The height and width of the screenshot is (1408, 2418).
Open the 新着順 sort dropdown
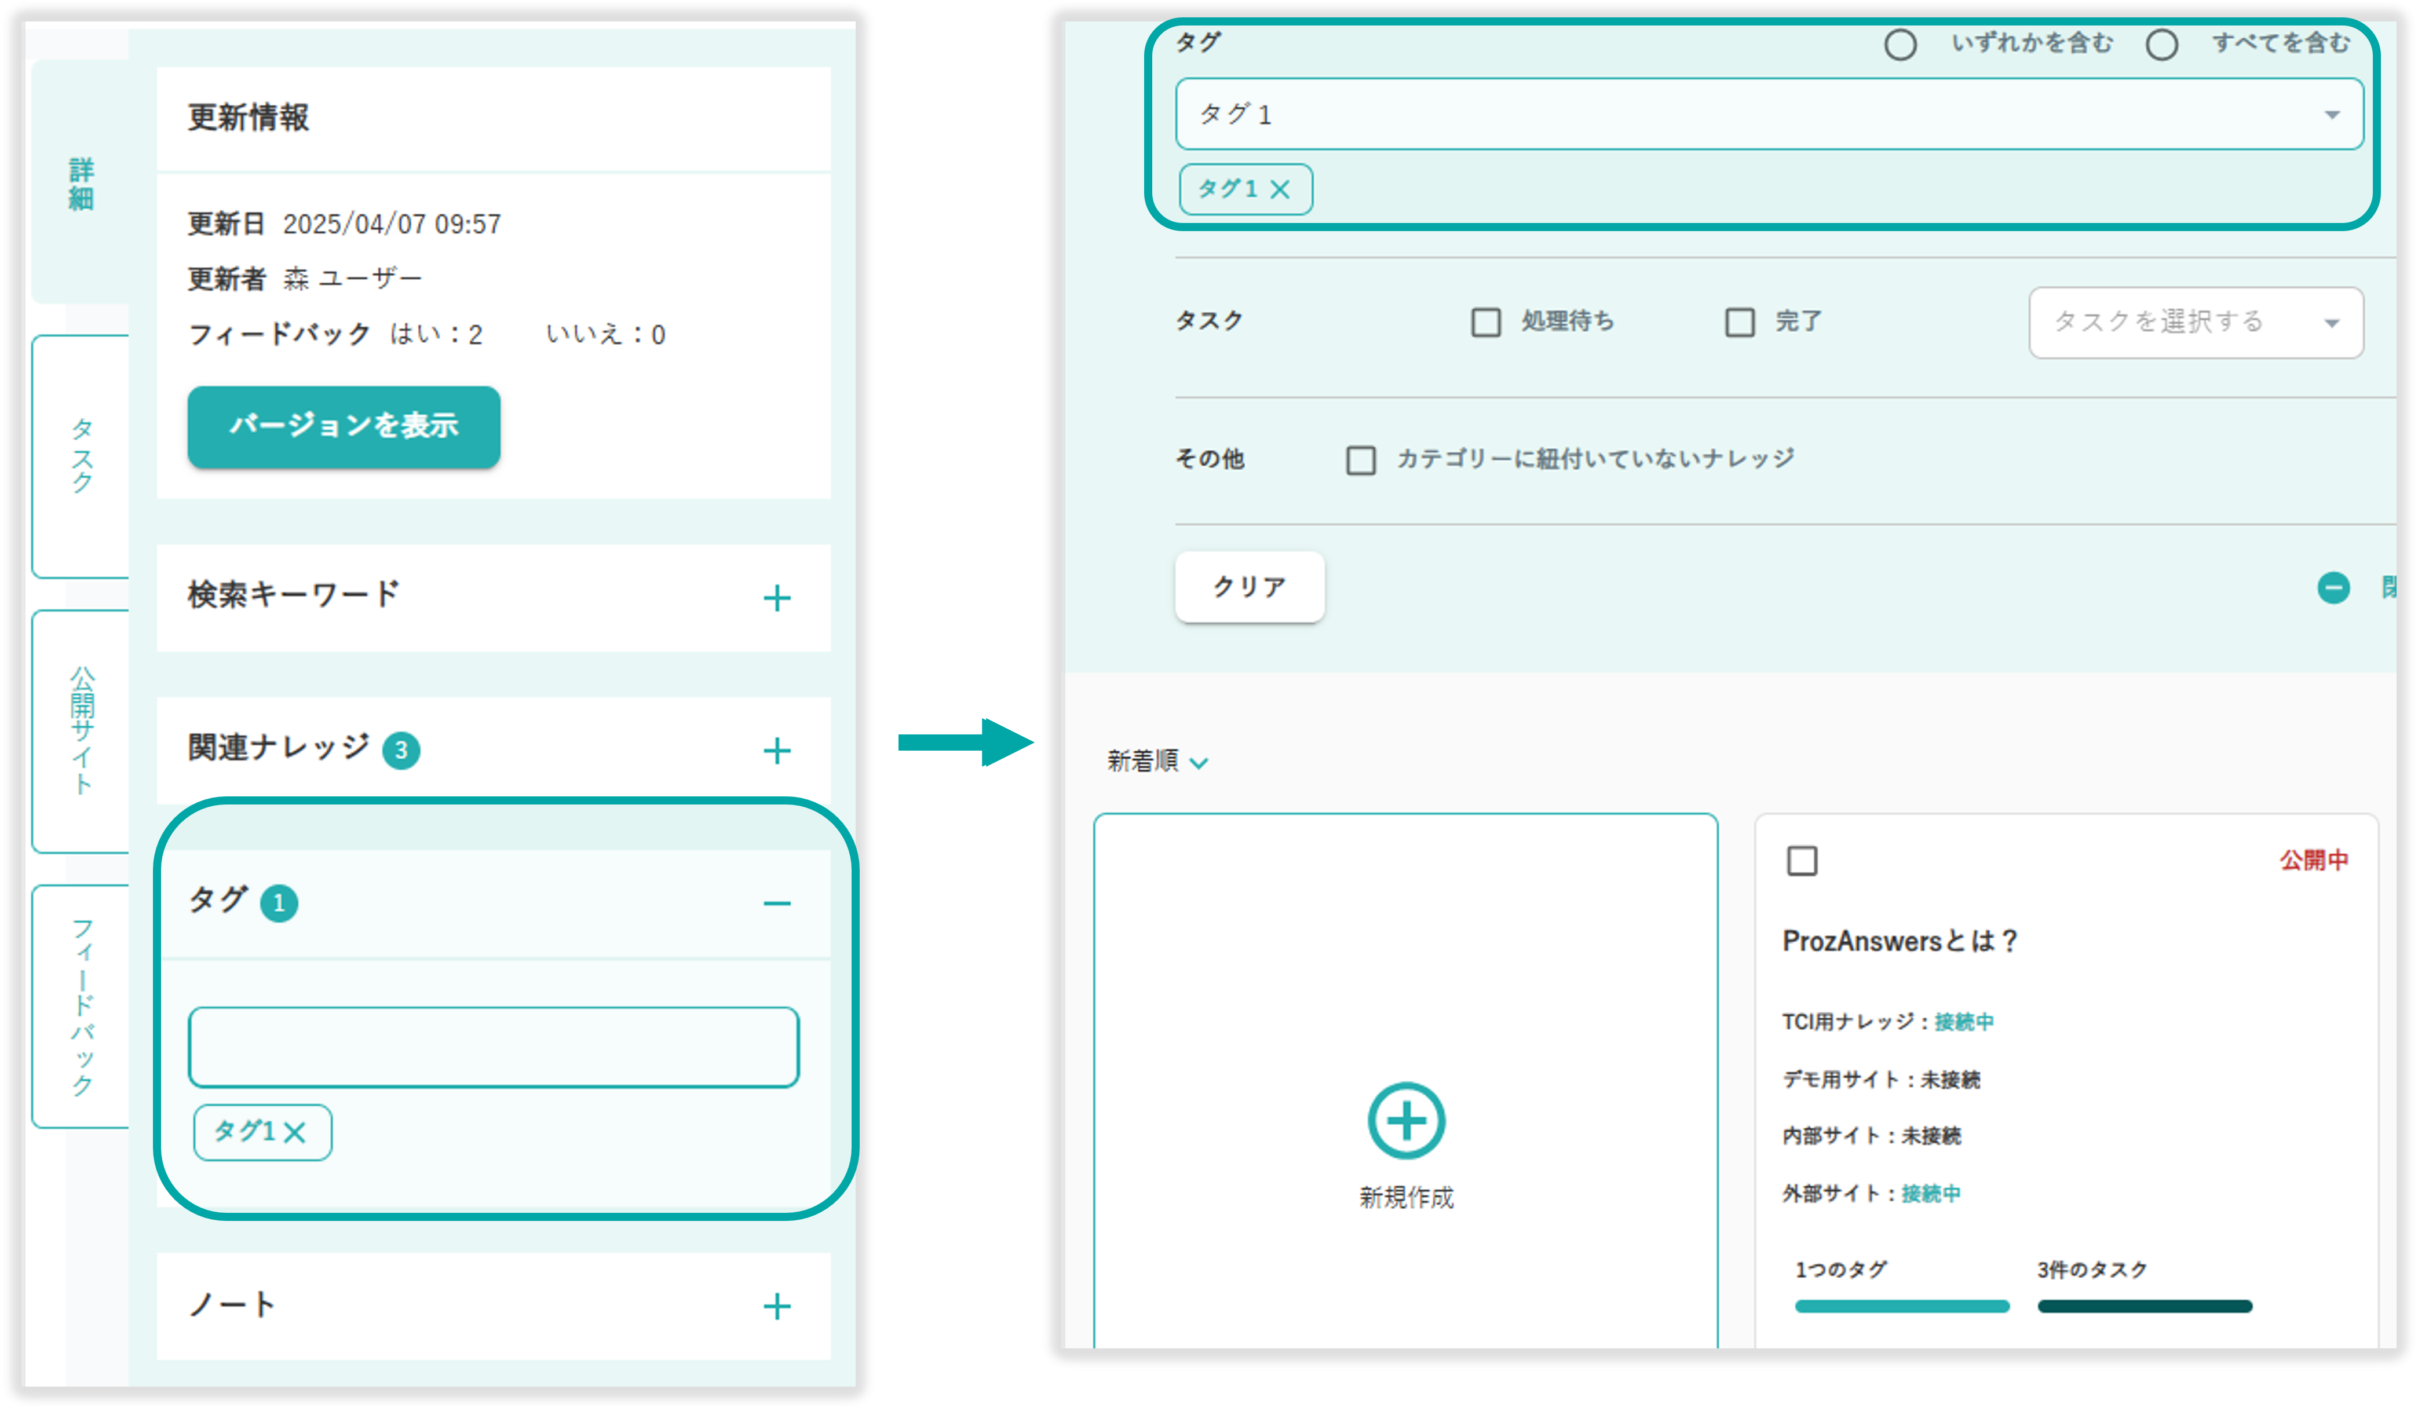[x=1157, y=762]
